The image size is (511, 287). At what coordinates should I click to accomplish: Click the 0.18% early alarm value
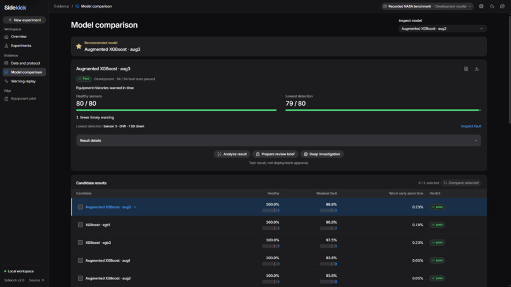click(417, 225)
